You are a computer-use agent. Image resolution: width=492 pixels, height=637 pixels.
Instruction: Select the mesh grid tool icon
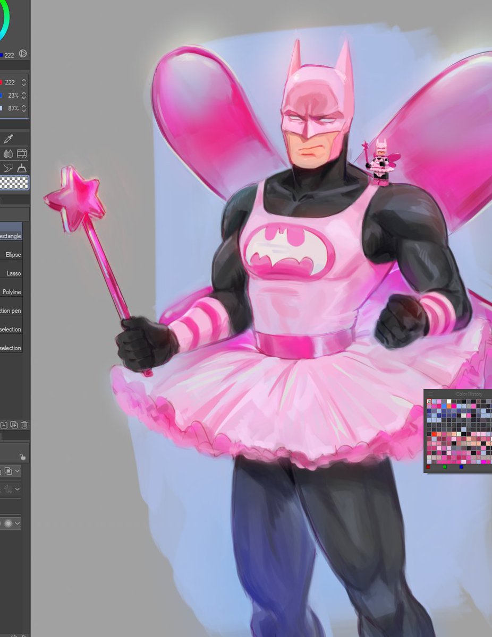tap(22, 154)
